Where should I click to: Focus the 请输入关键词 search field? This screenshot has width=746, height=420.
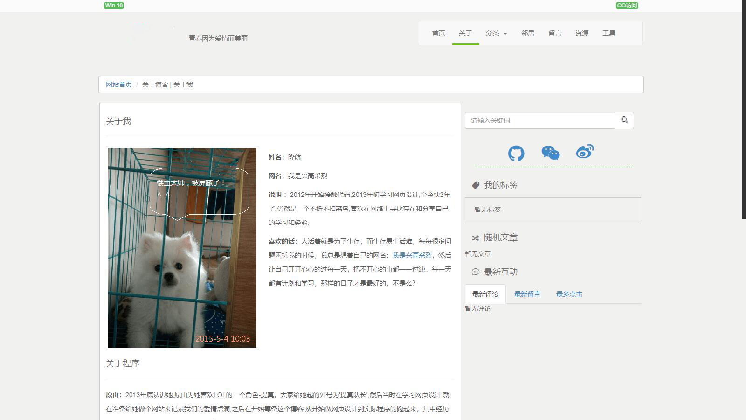click(x=540, y=120)
